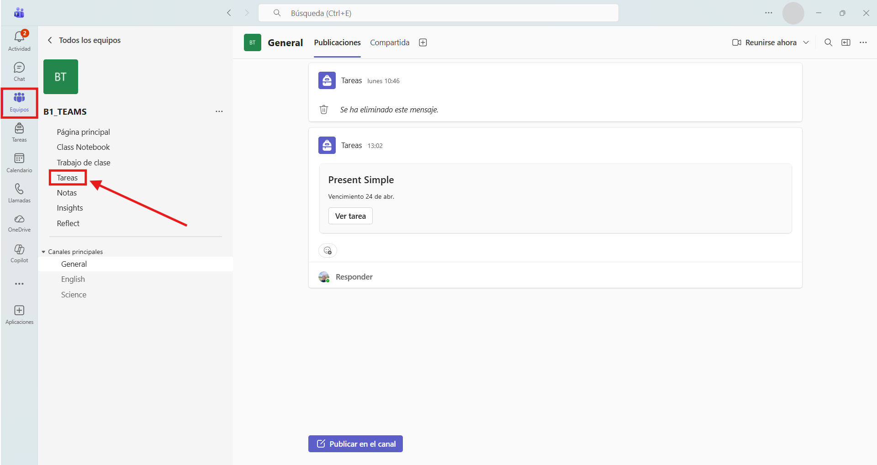Image resolution: width=877 pixels, height=465 pixels.
Task: Click deleted message text
Action: 389,110
